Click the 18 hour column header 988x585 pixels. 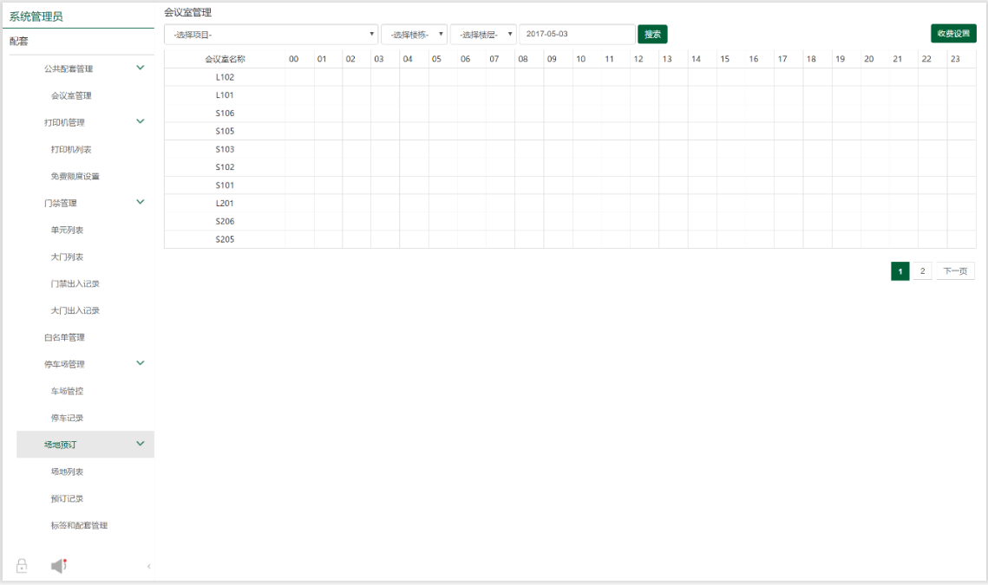coord(811,59)
